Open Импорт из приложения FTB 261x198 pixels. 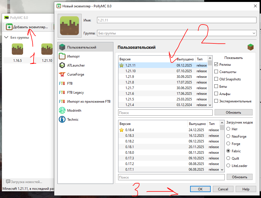(x=85, y=101)
